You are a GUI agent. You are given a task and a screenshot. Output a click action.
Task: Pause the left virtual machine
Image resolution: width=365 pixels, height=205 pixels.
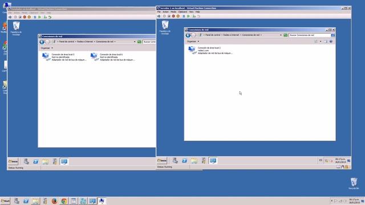pos(35,17)
